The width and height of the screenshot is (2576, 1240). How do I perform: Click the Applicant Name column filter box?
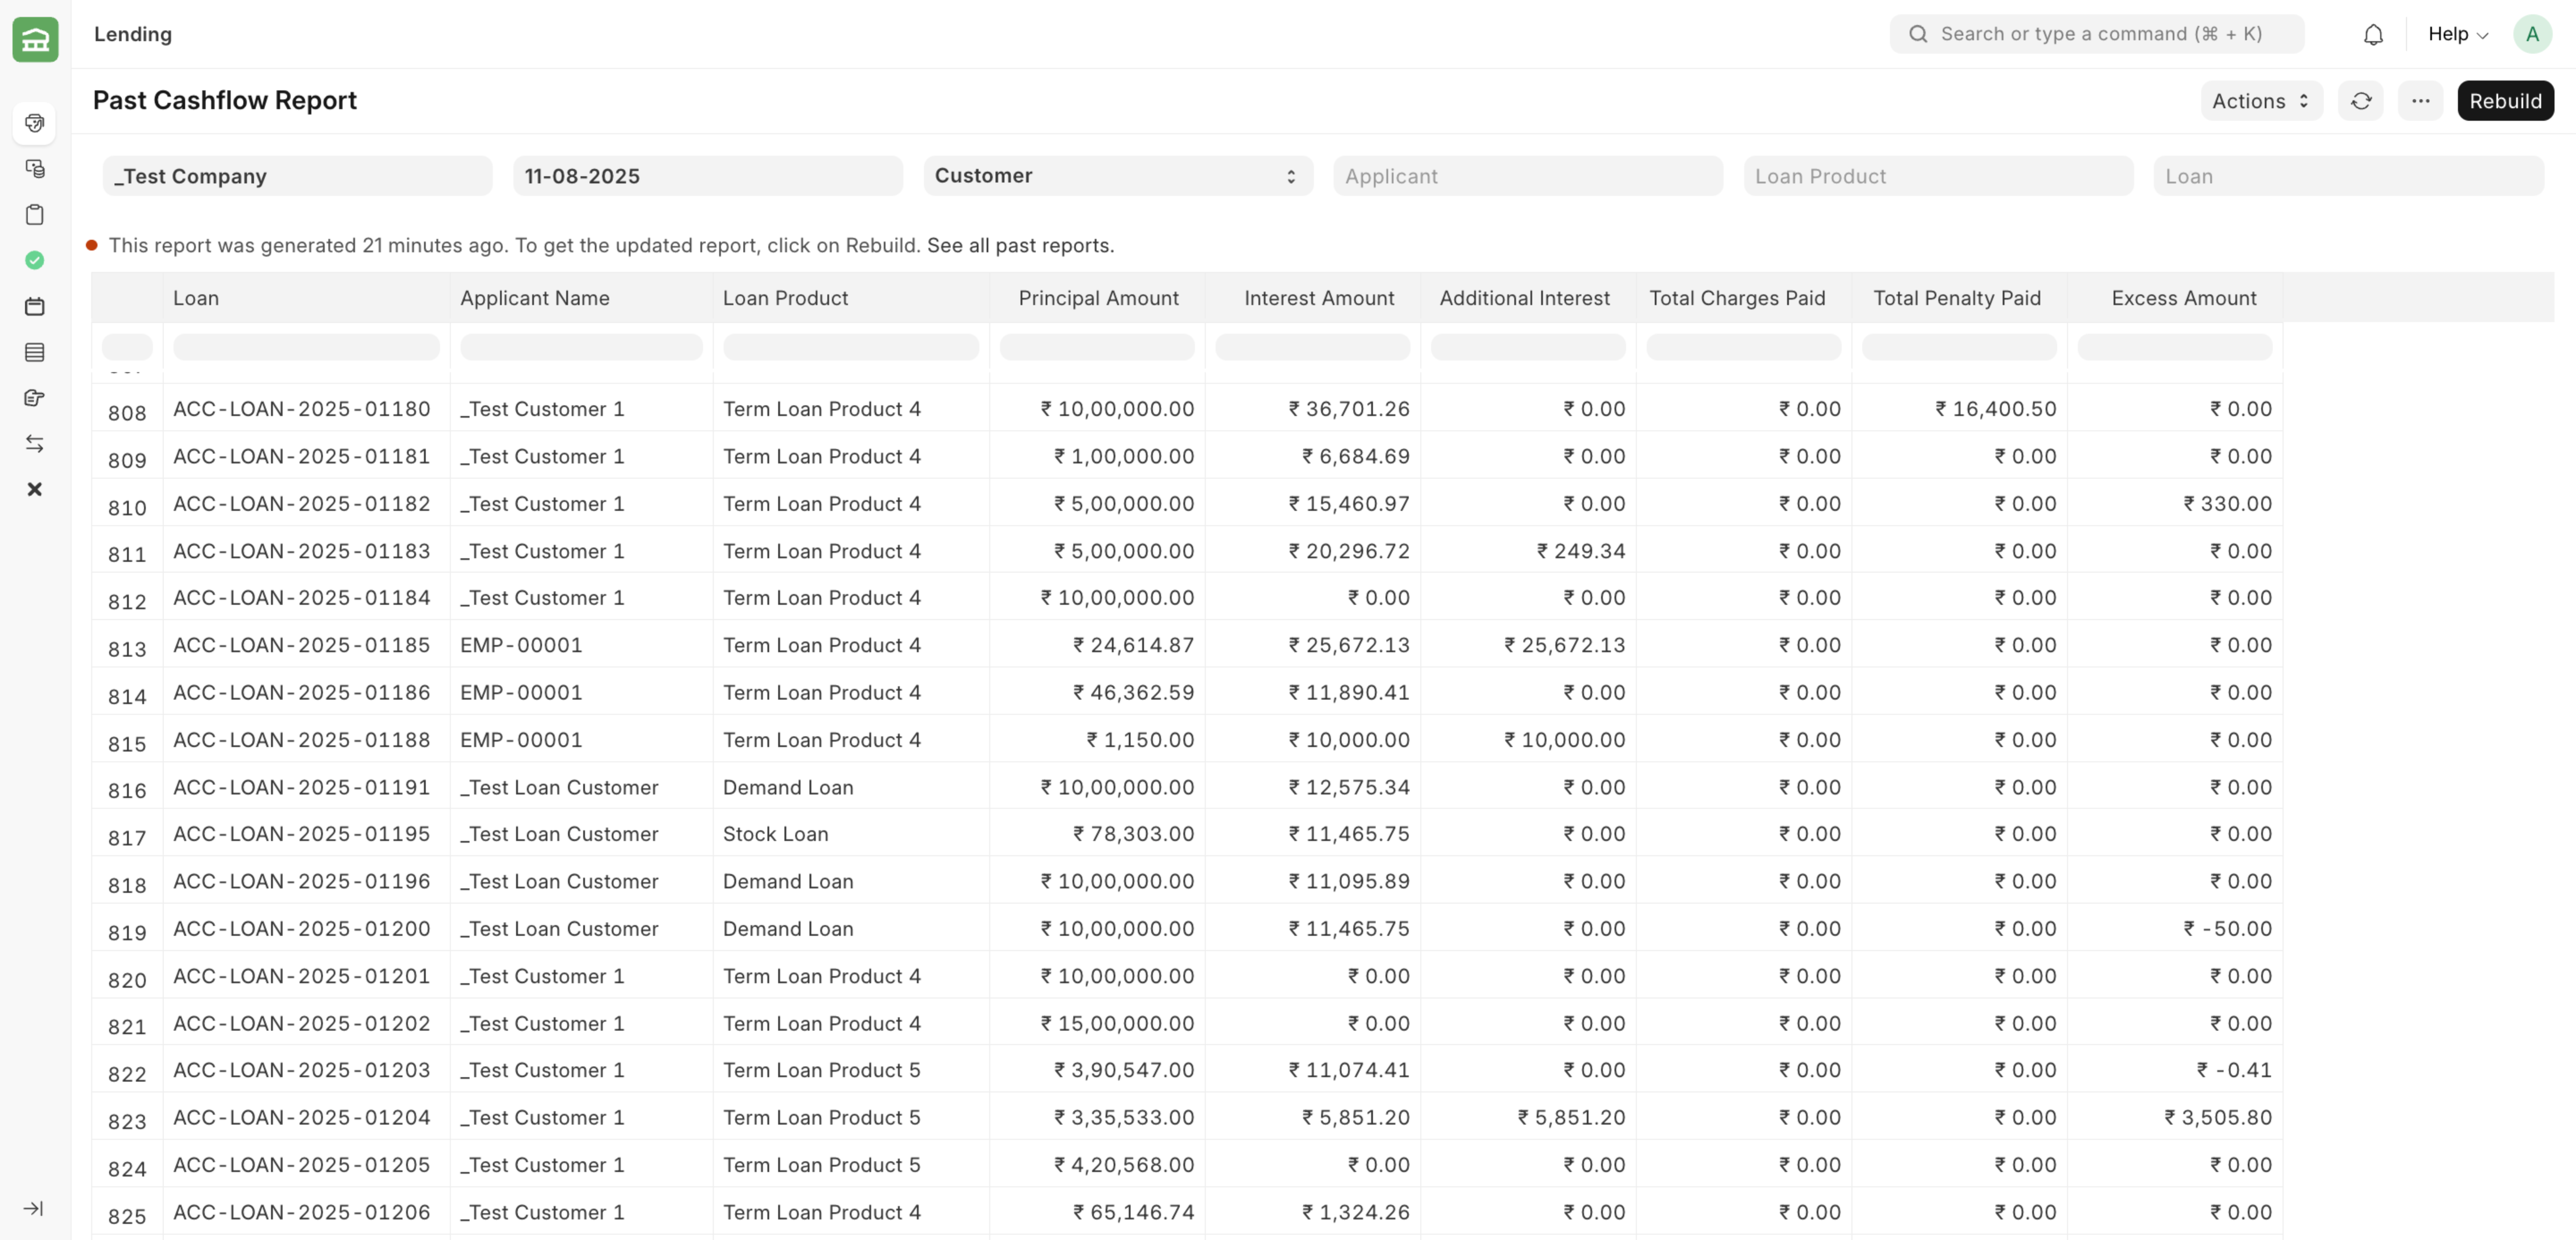[581, 347]
